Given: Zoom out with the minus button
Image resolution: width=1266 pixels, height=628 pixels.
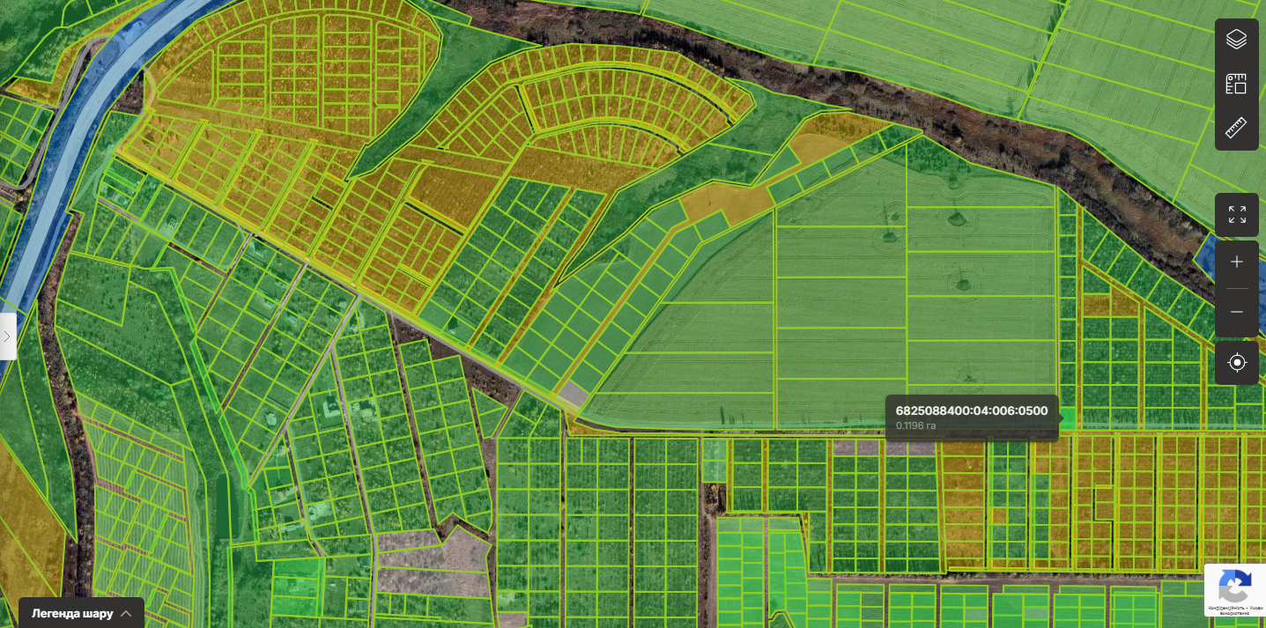Looking at the screenshot, I should coord(1236,313).
